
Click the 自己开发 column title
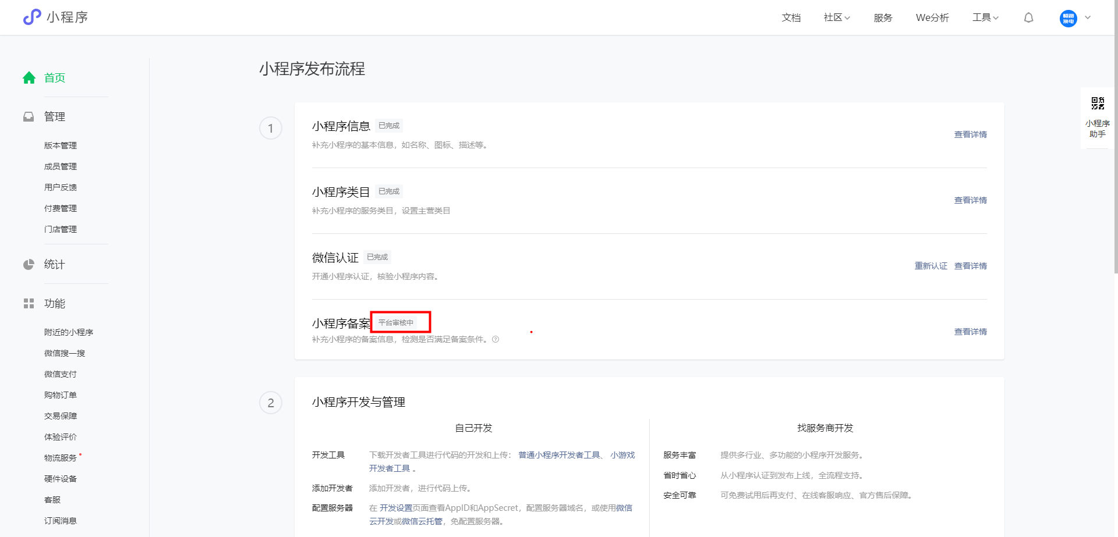tap(473, 428)
